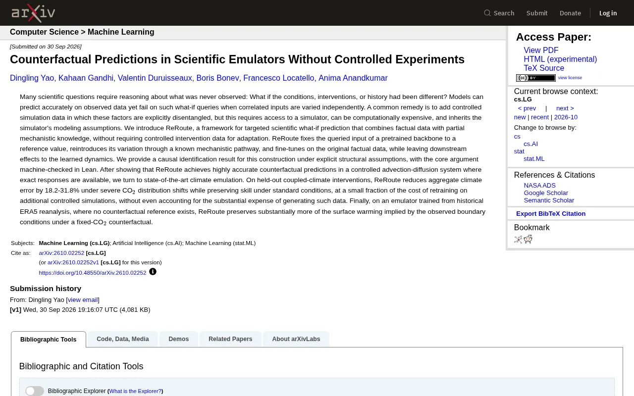Open author Francesco Locatello link
Image resolution: width=634 pixels, height=396 pixels.
pos(279,78)
